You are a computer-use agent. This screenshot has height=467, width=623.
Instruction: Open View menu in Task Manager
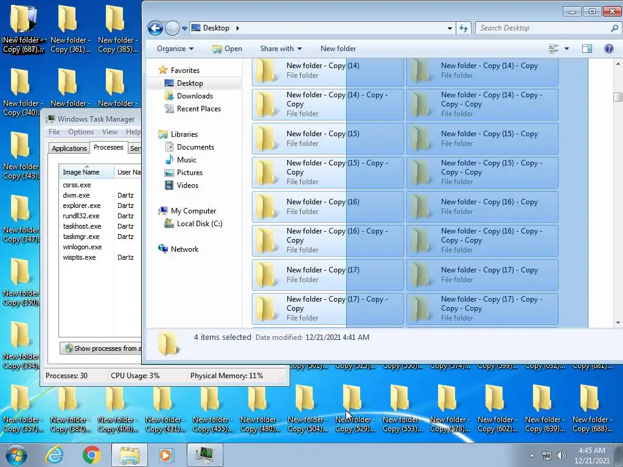click(x=110, y=132)
